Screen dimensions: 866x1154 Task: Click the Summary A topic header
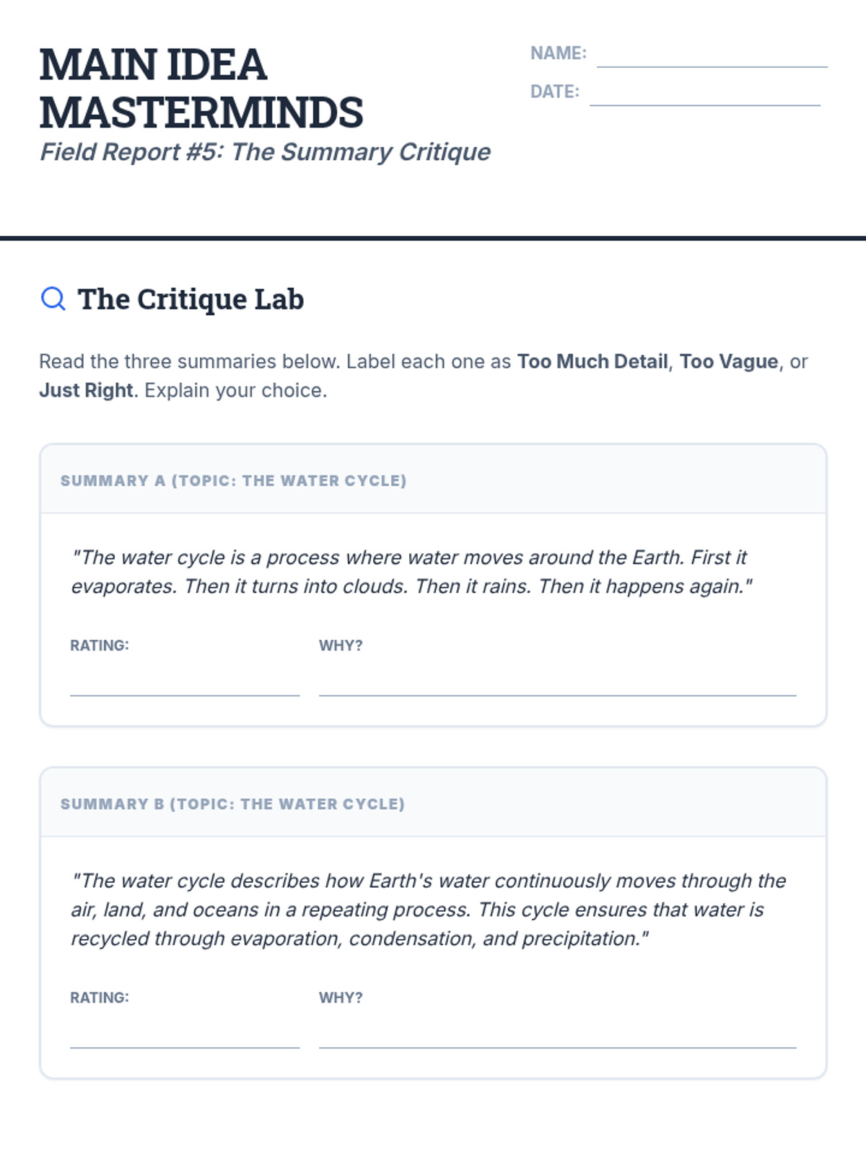(233, 480)
